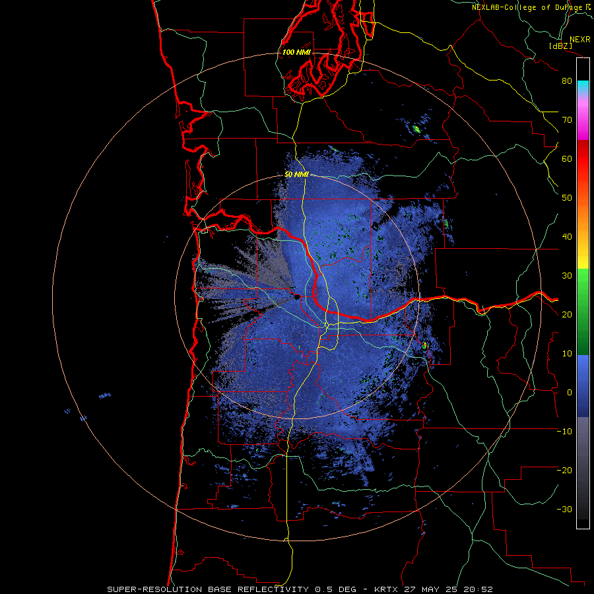This screenshot has height=594, width=594.
Task: Click the 0 value on the dBZ scale
Action: [570, 393]
